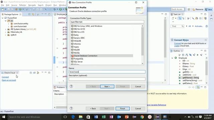The height and width of the screenshot is (120, 214).
Task: Collapse FusionFirst project in Package Explorer
Action: click(x=3, y=18)
